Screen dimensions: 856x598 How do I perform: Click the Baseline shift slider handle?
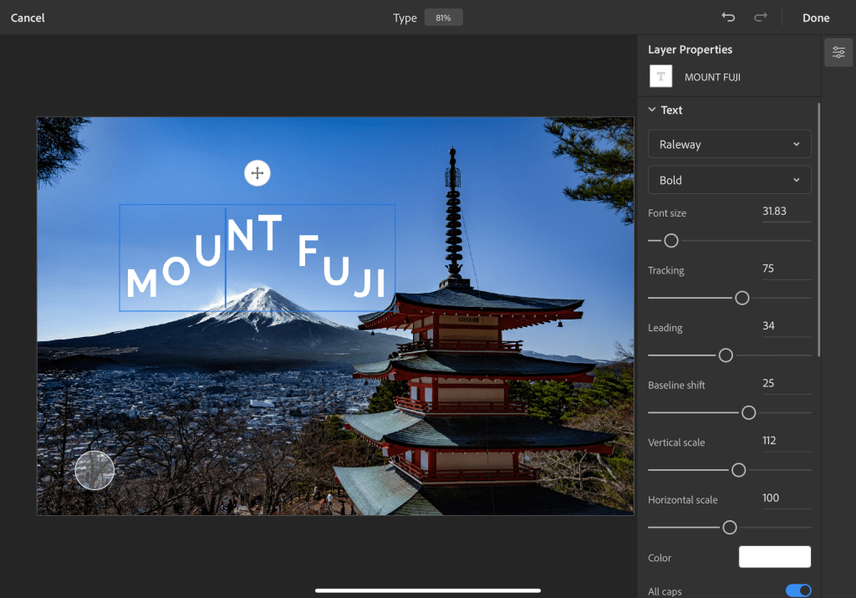[748, 412]
